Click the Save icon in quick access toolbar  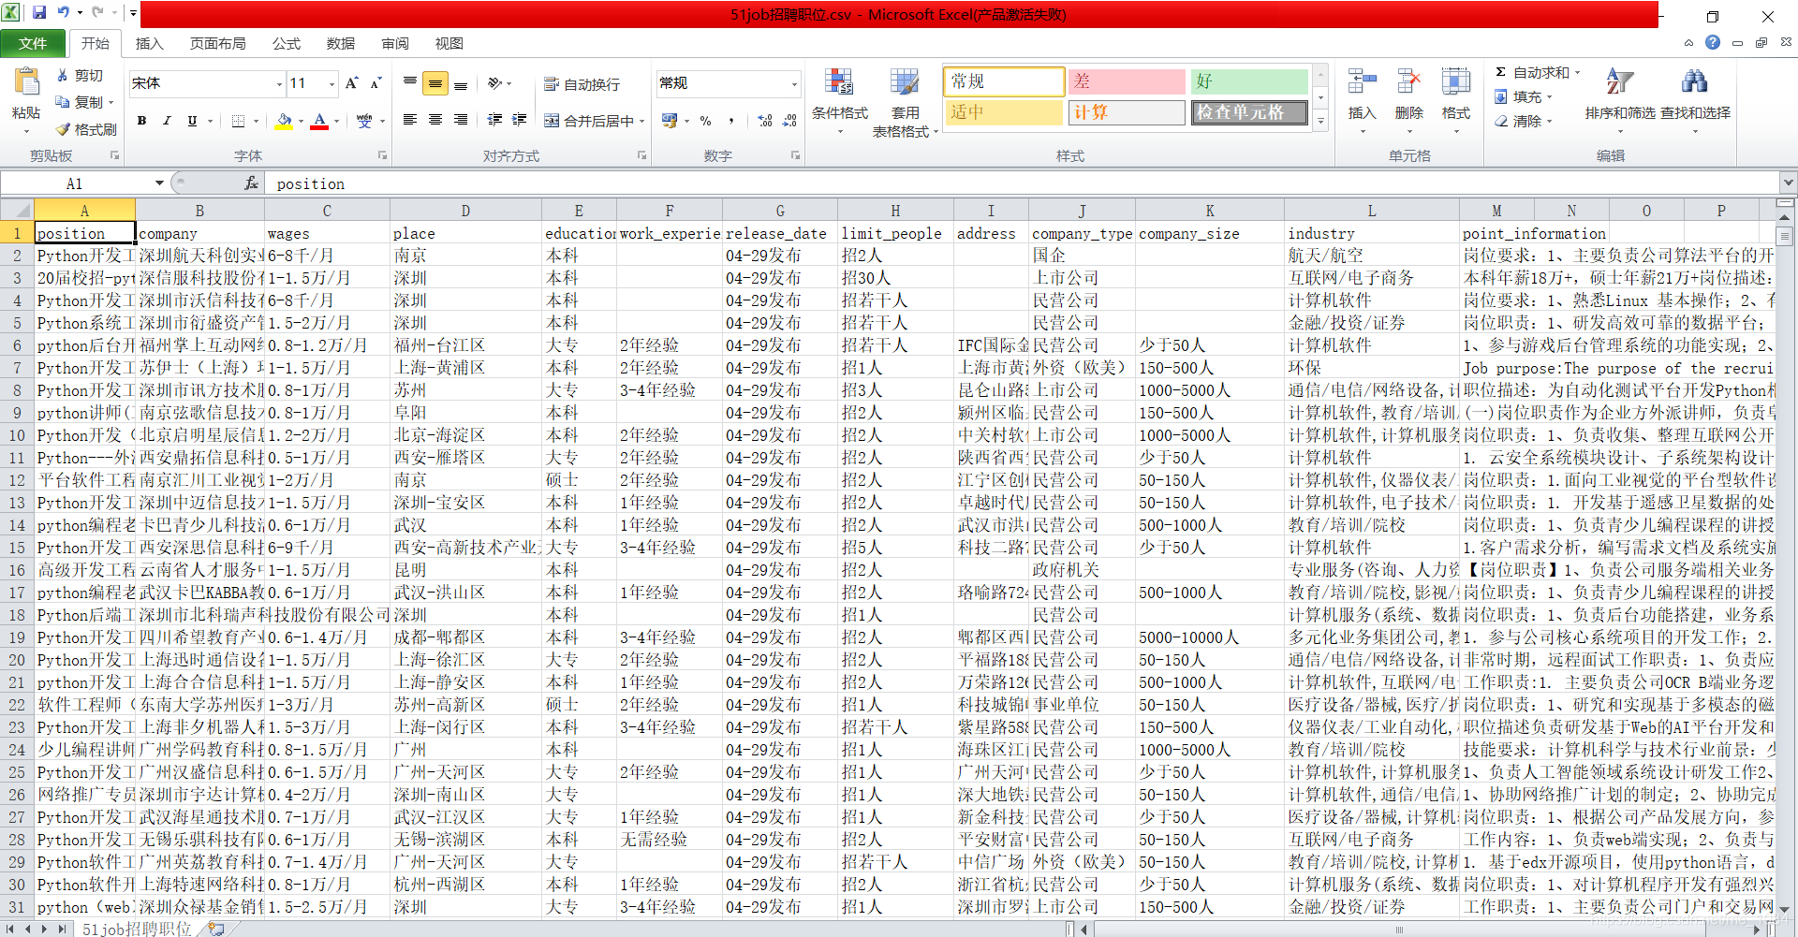[39, 13]
